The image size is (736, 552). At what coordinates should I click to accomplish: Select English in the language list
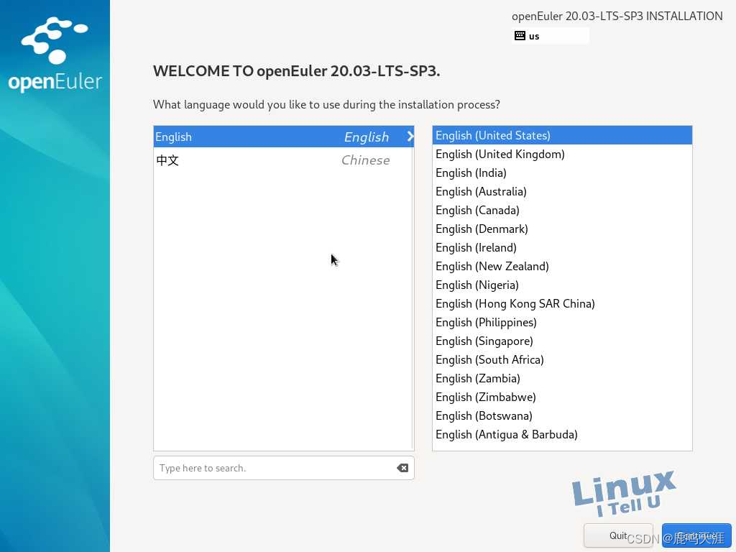coord(283,137)
